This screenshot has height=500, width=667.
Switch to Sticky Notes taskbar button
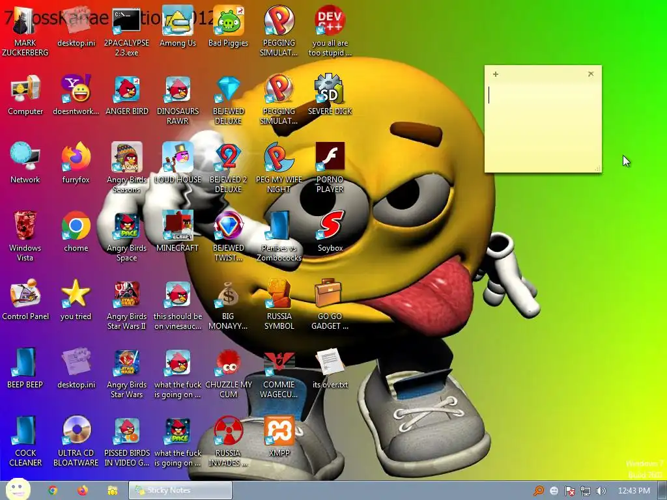click(180, 490)
